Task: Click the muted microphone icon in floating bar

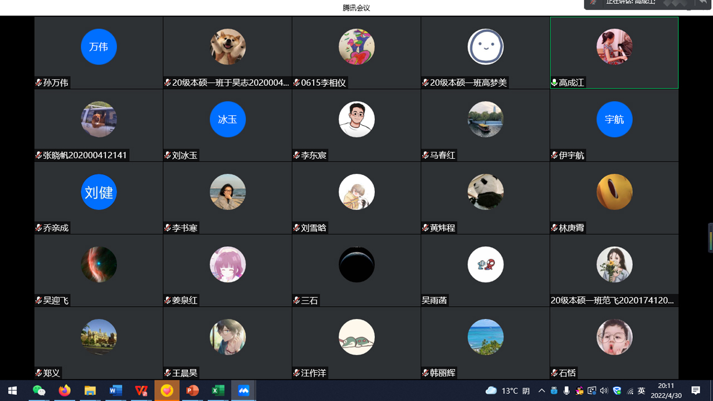Action: tap(594, 2)
